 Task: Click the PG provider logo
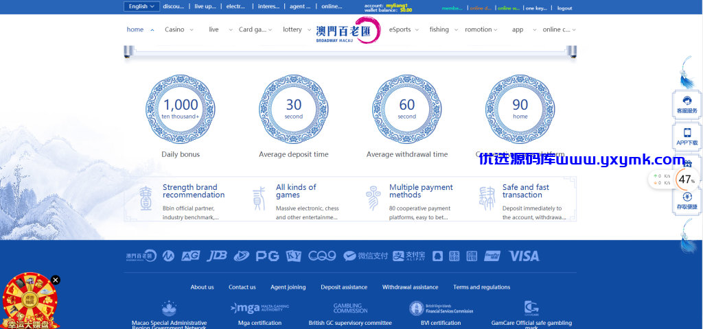coord(267,256)
